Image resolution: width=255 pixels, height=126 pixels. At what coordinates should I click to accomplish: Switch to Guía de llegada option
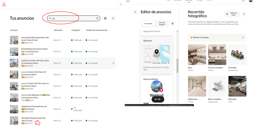[162, 24]
